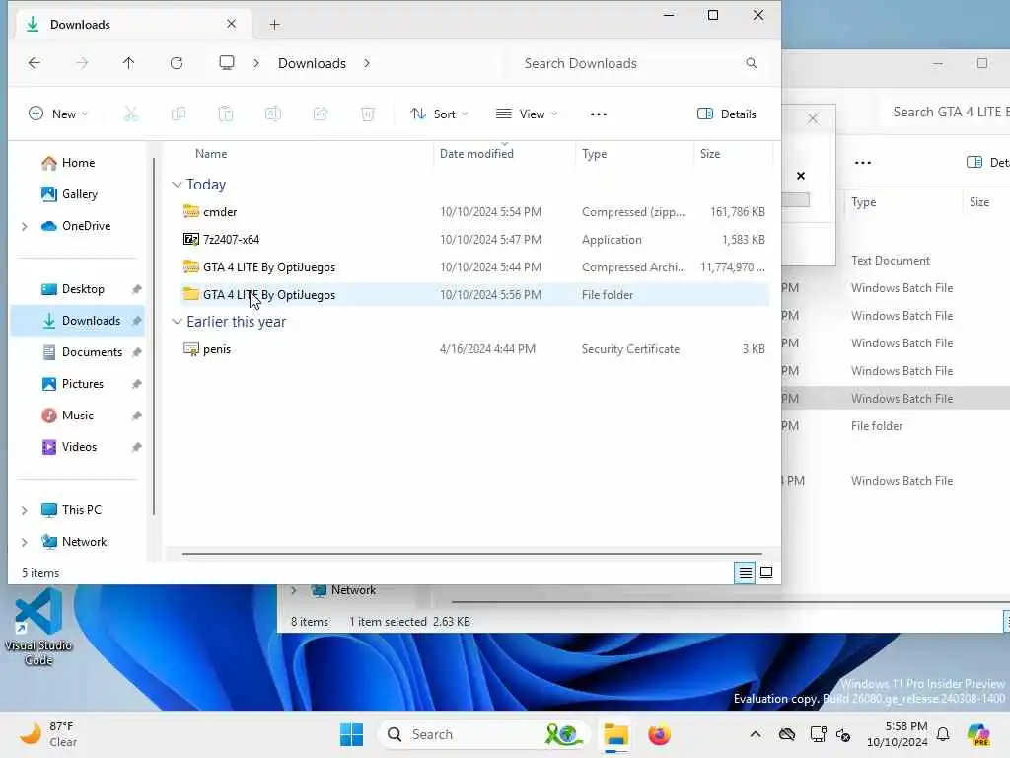
Task: Expand chevron after Downloads in address bar
Action: point(367,63)
